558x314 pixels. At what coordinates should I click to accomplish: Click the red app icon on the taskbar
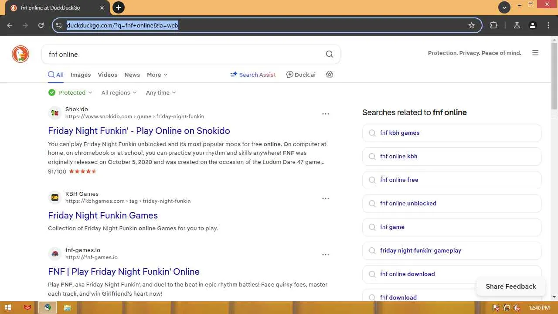[27, 307]
